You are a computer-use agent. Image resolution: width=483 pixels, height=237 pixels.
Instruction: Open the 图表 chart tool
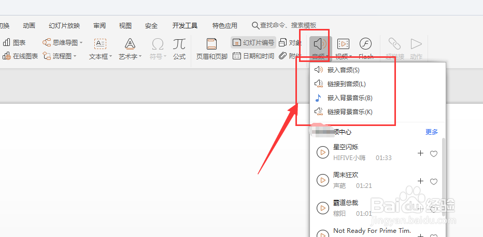[x=14, y=43]
